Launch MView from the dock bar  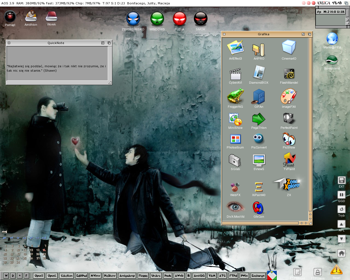click(x=95, y=276)
